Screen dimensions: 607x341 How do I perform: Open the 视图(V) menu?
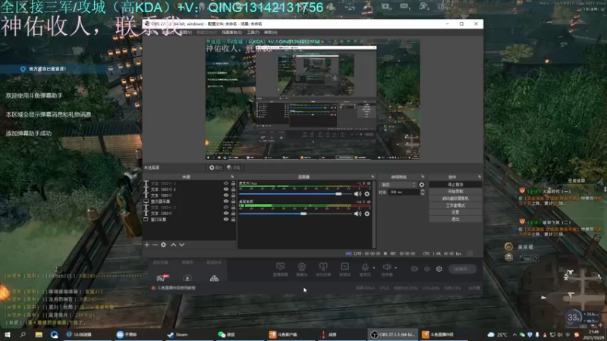186,33
